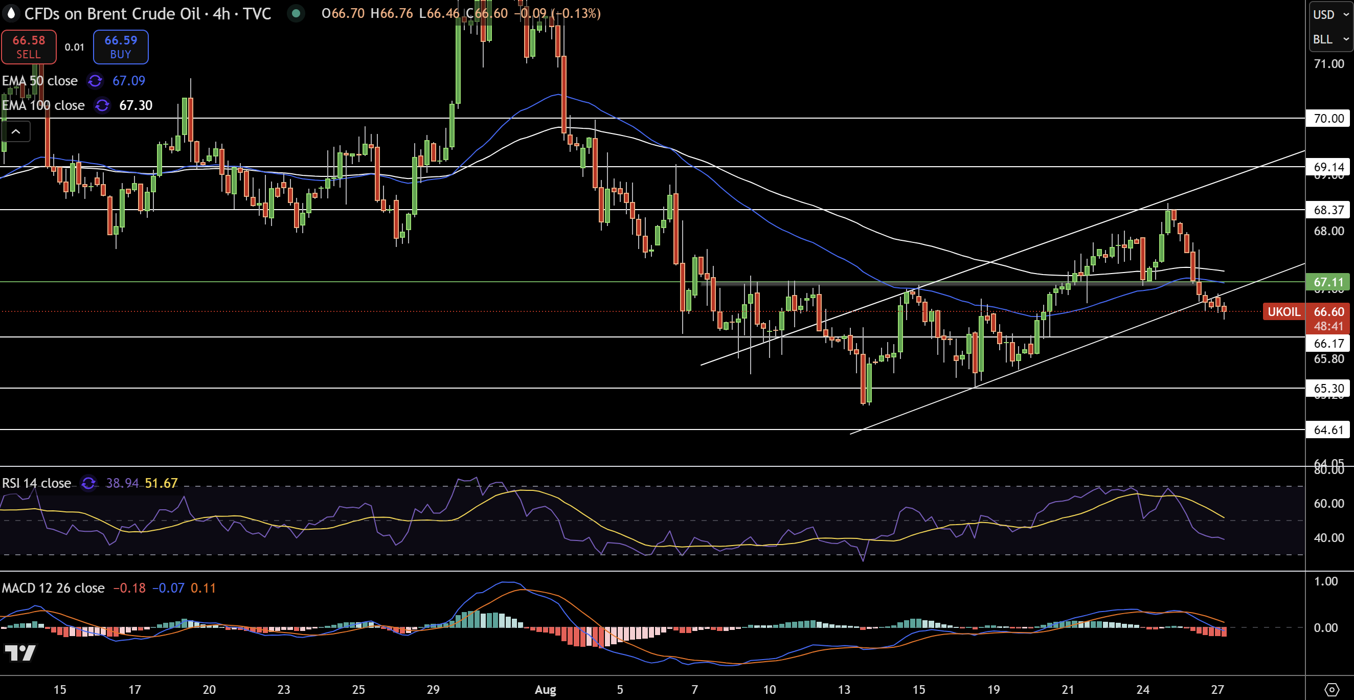Collapse the legend using the chevron arrow
1354x700 pixels.
click(16, 131)
